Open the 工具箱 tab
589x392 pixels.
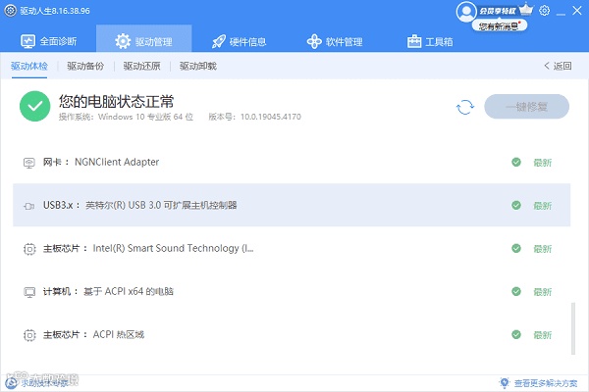click(x=430, y=41)
